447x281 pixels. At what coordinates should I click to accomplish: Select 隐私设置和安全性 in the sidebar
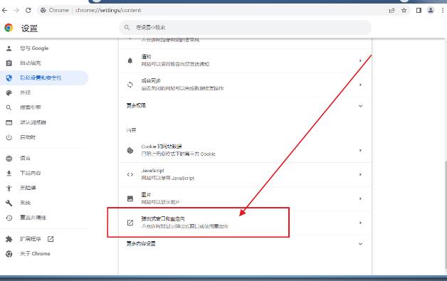click(x=44, y=78)
